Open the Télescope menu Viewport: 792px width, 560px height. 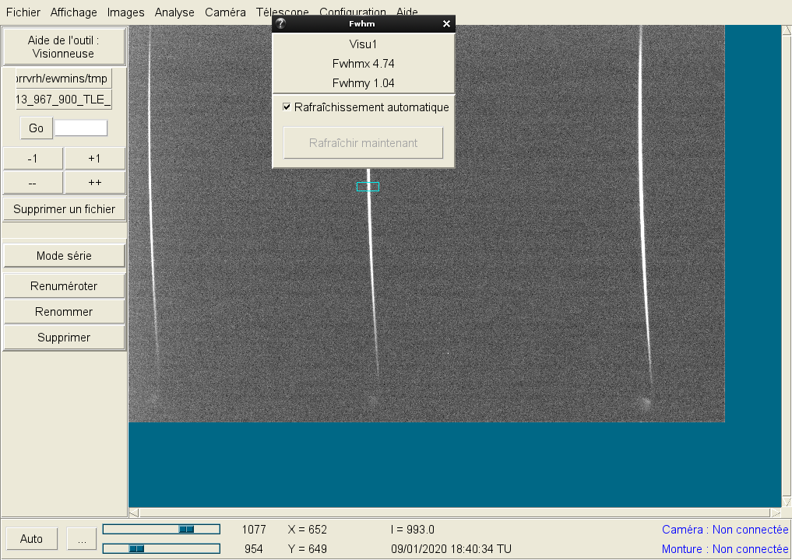[282, 12]
